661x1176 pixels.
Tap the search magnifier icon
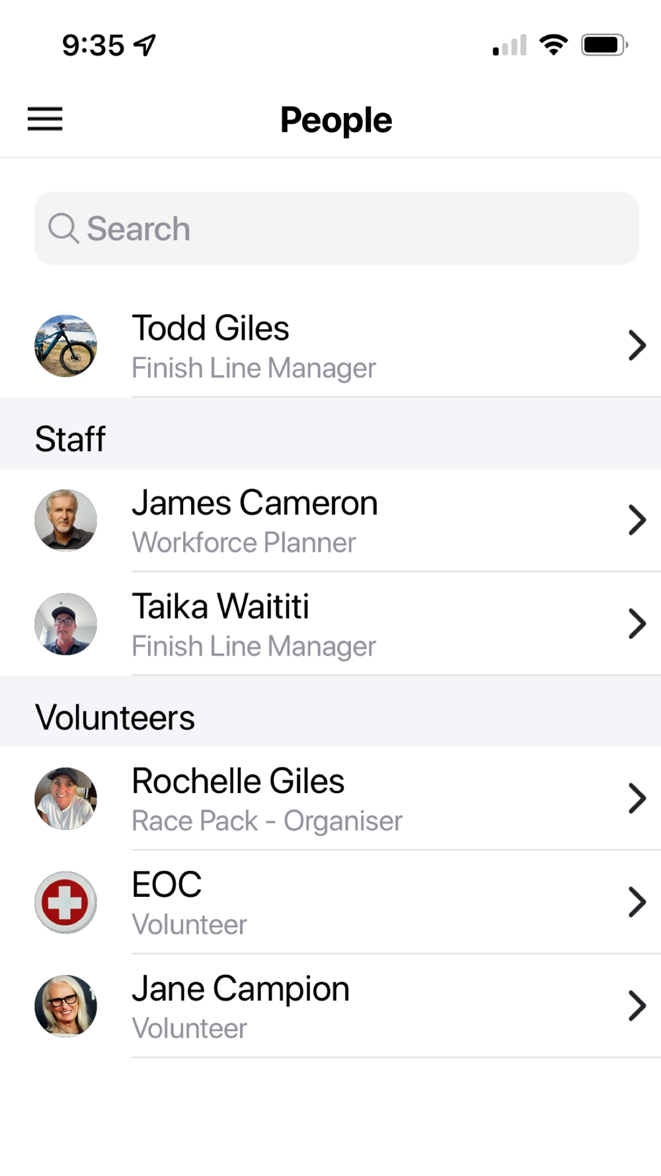tap(63, 229)
